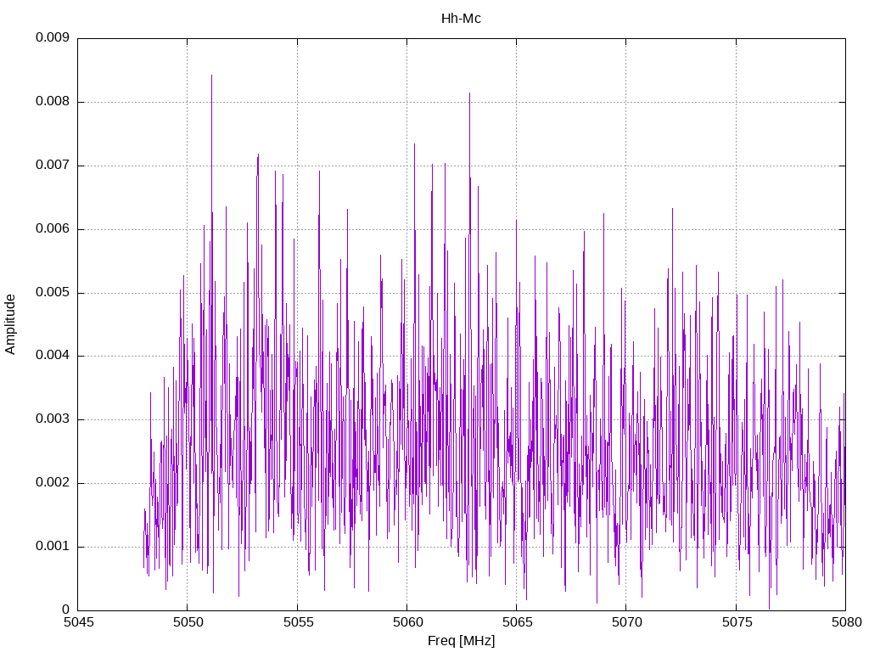Viewport: 869px width, 652px height.
Task: Click the plot title 'Hh-Mc'
Action: pyautogui.click(x=461, y=19)
